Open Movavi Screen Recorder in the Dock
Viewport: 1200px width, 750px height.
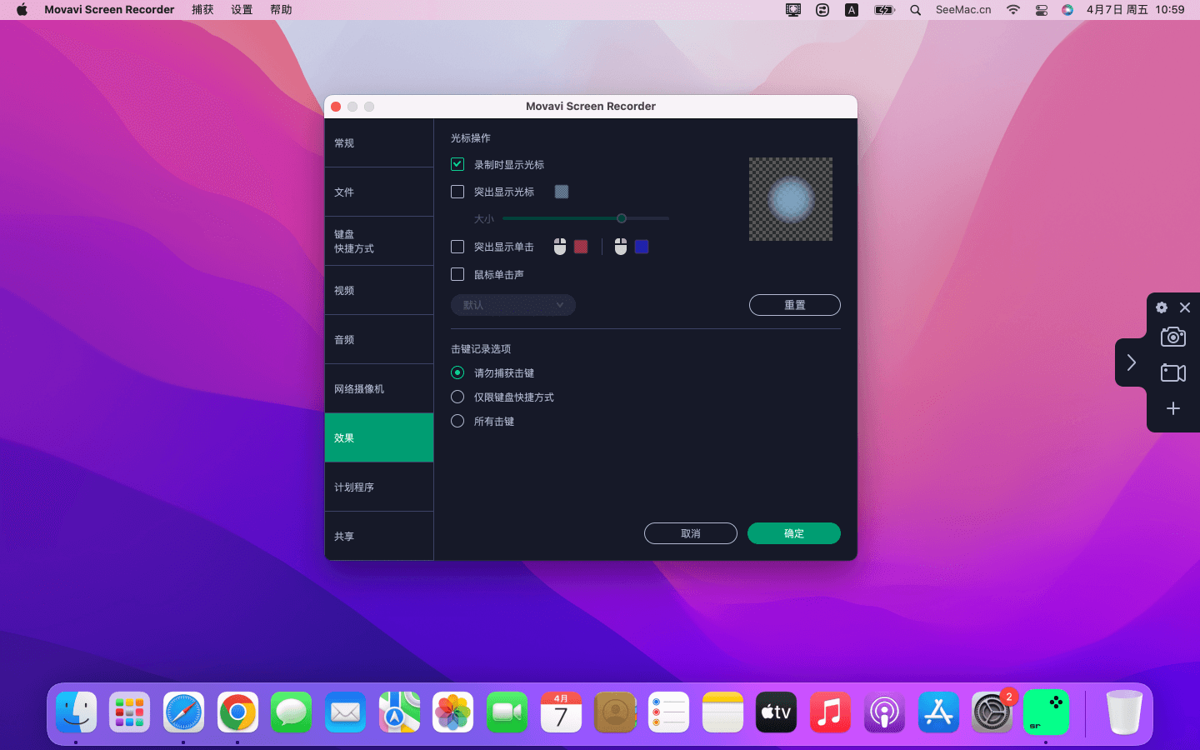click(x=1046, y=712)
